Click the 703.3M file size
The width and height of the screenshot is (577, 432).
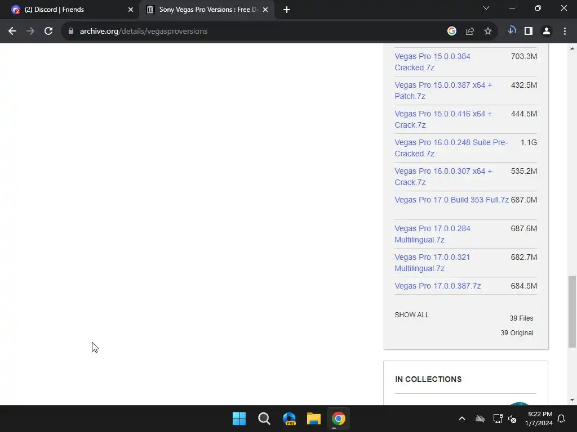click(x=523, y=57)
